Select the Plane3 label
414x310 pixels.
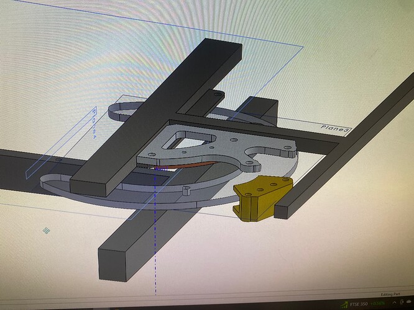tap(336, 128)
